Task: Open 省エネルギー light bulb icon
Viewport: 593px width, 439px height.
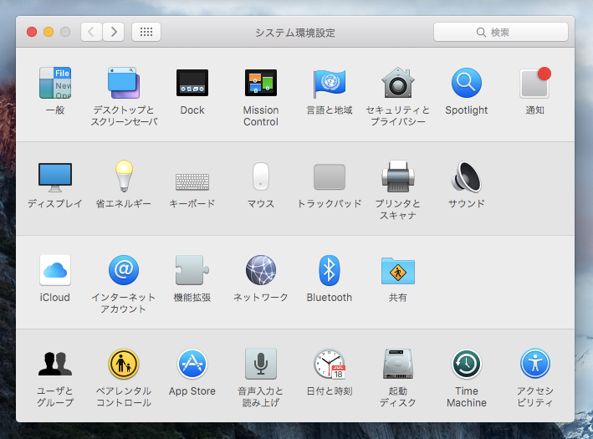Action: click(x=124, y=176)
